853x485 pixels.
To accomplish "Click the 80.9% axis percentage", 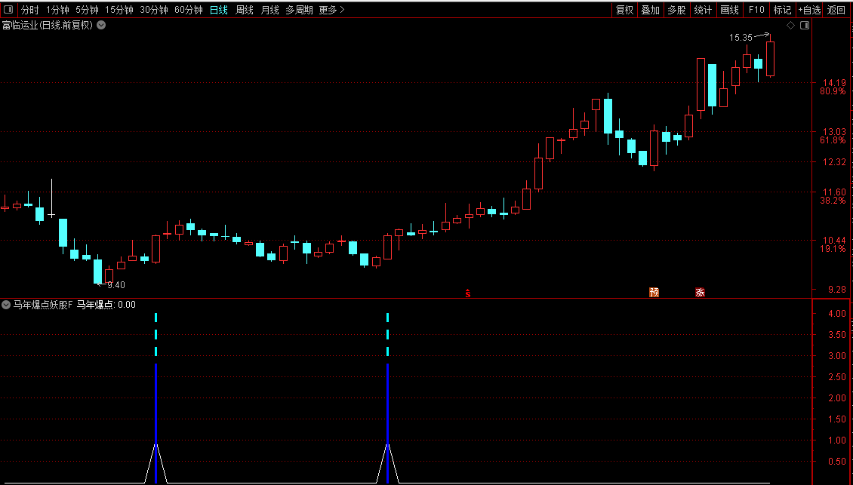I will pyautogui.click(x=833, y=92).
